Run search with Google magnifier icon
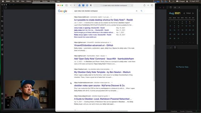This screenshot has width=201, height=113. (x=141, y=11)
